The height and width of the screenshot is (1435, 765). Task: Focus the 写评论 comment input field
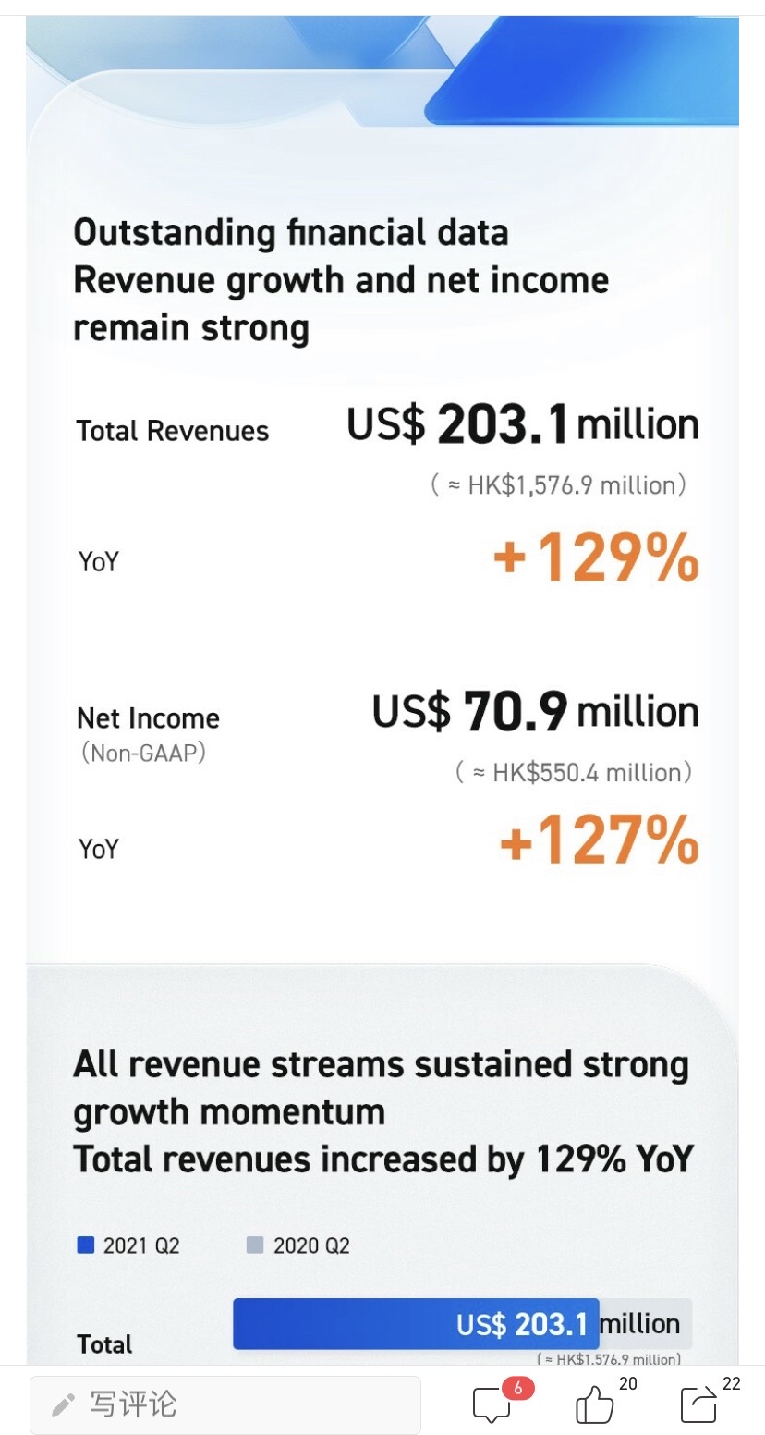[225, 1405]
